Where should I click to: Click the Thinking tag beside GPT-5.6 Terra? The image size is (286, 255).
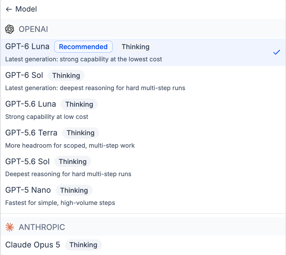(x=81, y=133)
